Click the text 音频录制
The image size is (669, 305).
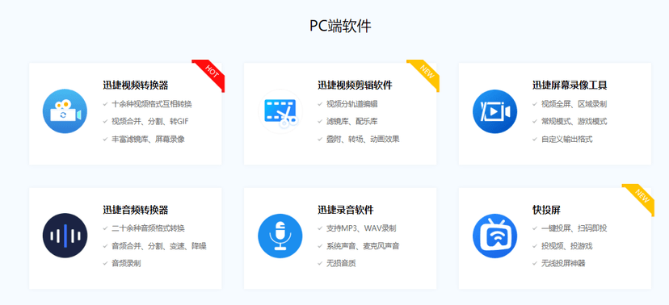pyautogui.click(x=126, y=263)
